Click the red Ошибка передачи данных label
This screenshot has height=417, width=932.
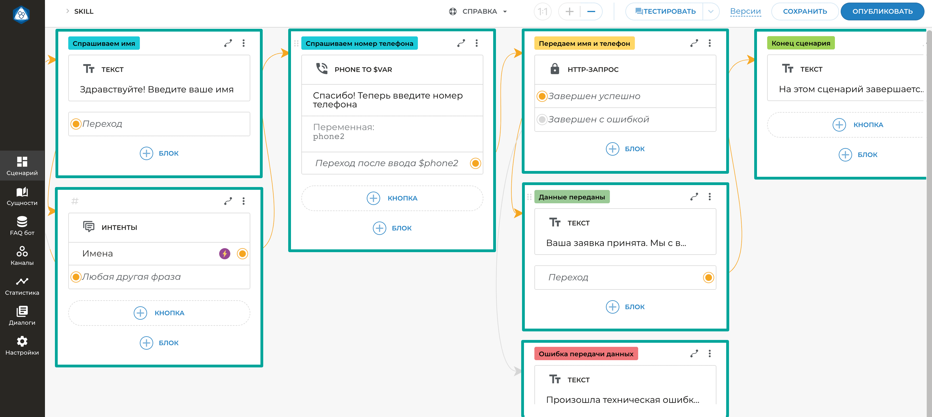point(586,354)
